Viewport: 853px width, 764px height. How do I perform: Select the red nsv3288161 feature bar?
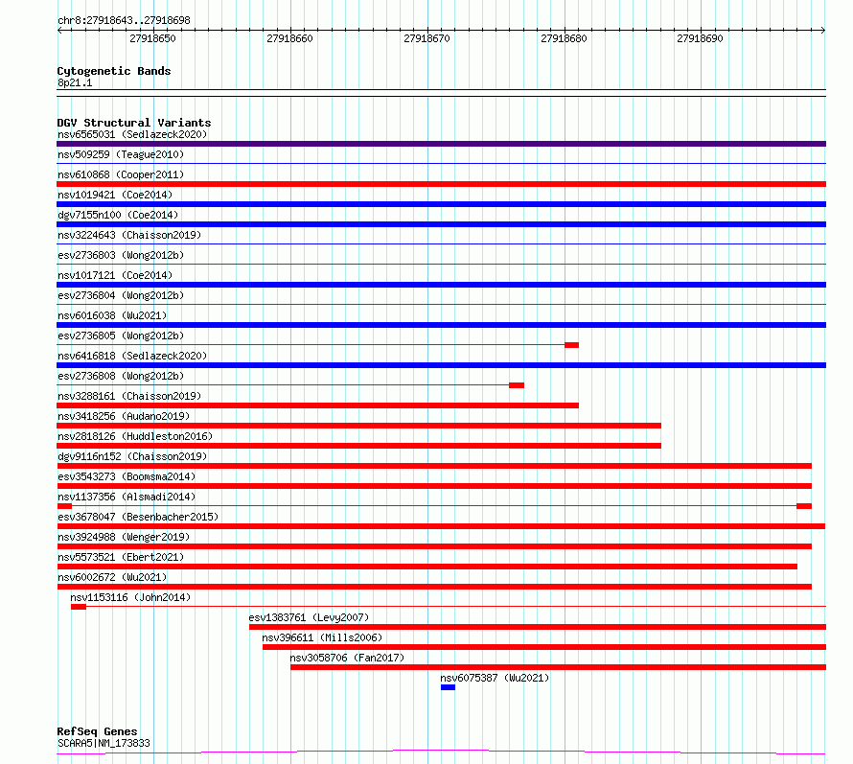pyautogui.click(x=317, y=405)
